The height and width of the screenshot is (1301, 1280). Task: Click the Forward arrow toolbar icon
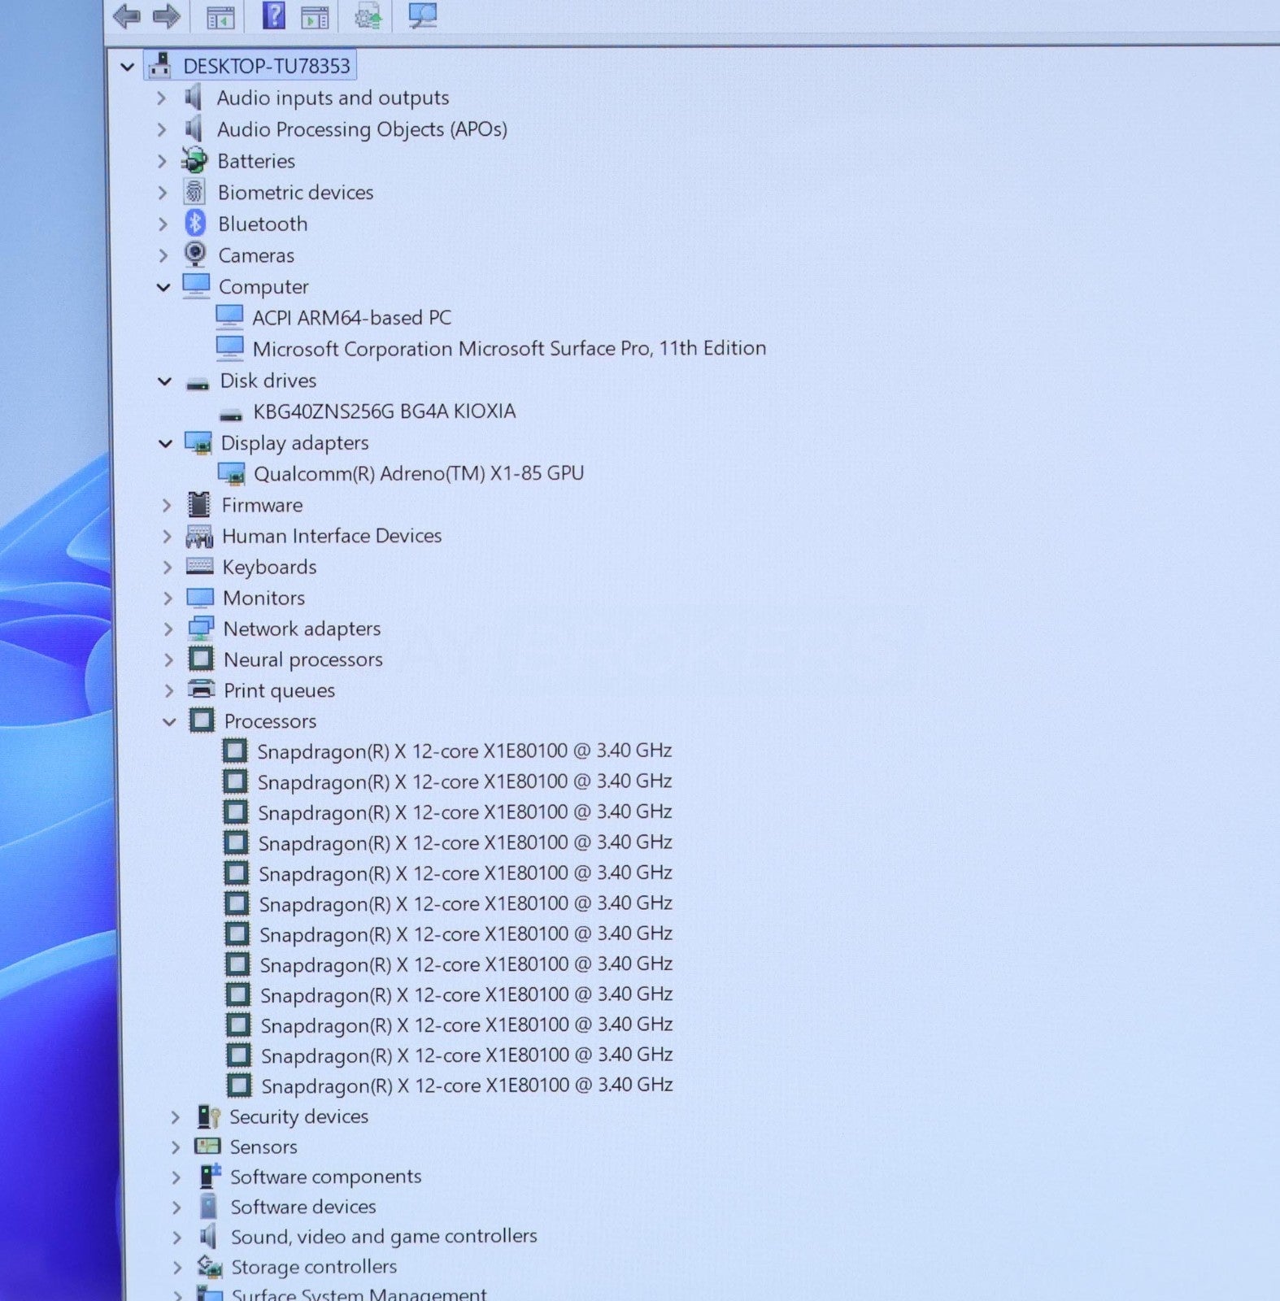[167, 16]
